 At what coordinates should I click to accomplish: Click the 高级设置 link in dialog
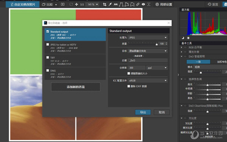point(138,56)
